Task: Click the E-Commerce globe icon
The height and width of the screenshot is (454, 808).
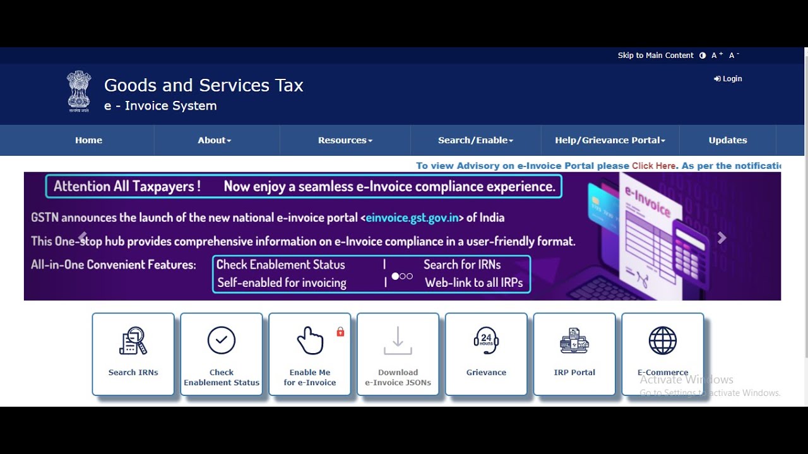Action: pyautogui.click(x=663, y=340)
